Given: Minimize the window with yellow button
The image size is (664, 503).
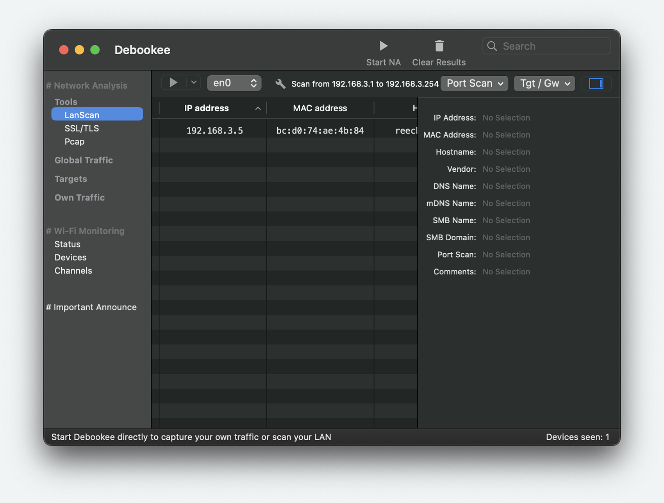Looking at the screenshot, I should coord(79,50).
